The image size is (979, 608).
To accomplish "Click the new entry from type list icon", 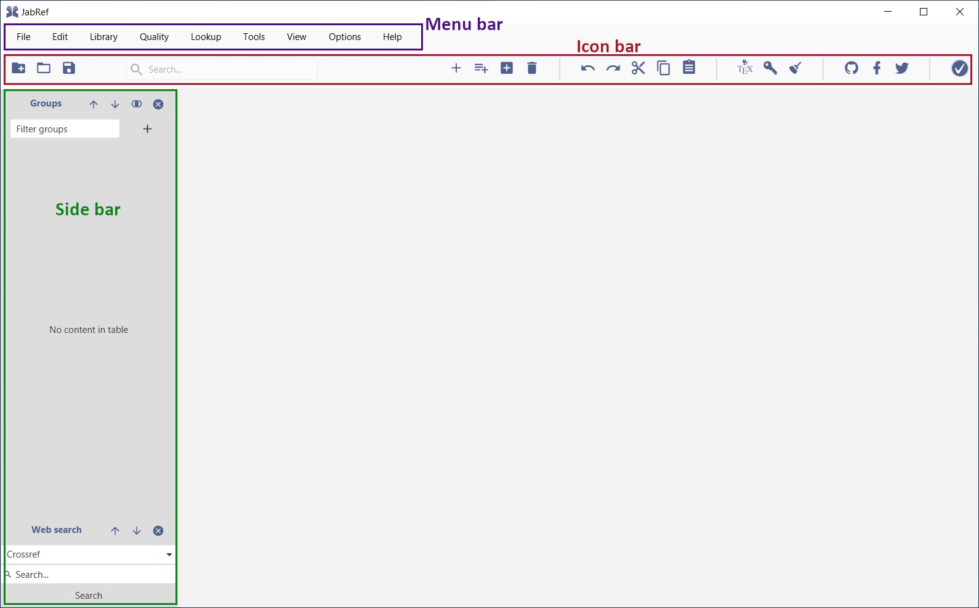I will point(481,68).
